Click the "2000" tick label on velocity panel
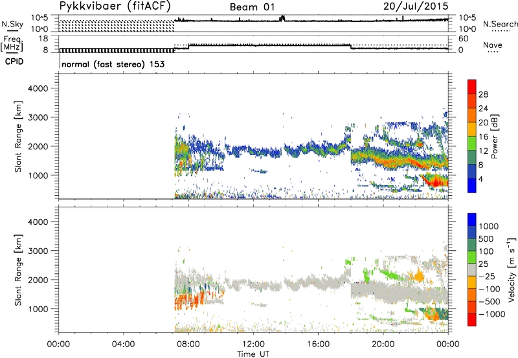 point(38,280)
